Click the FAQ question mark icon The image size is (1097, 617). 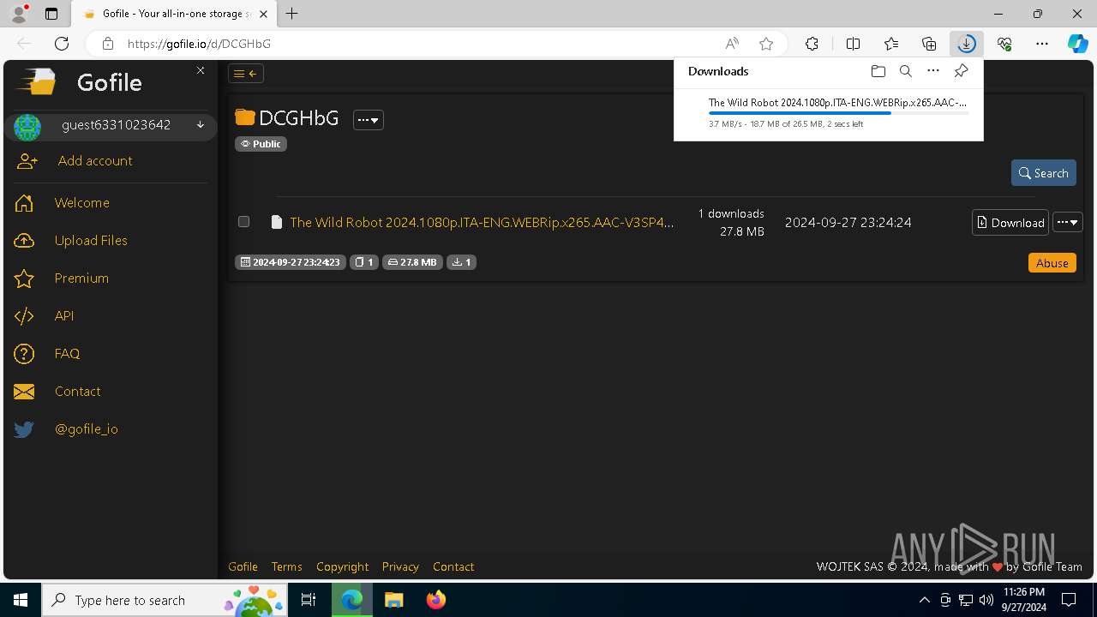point(24,354)
